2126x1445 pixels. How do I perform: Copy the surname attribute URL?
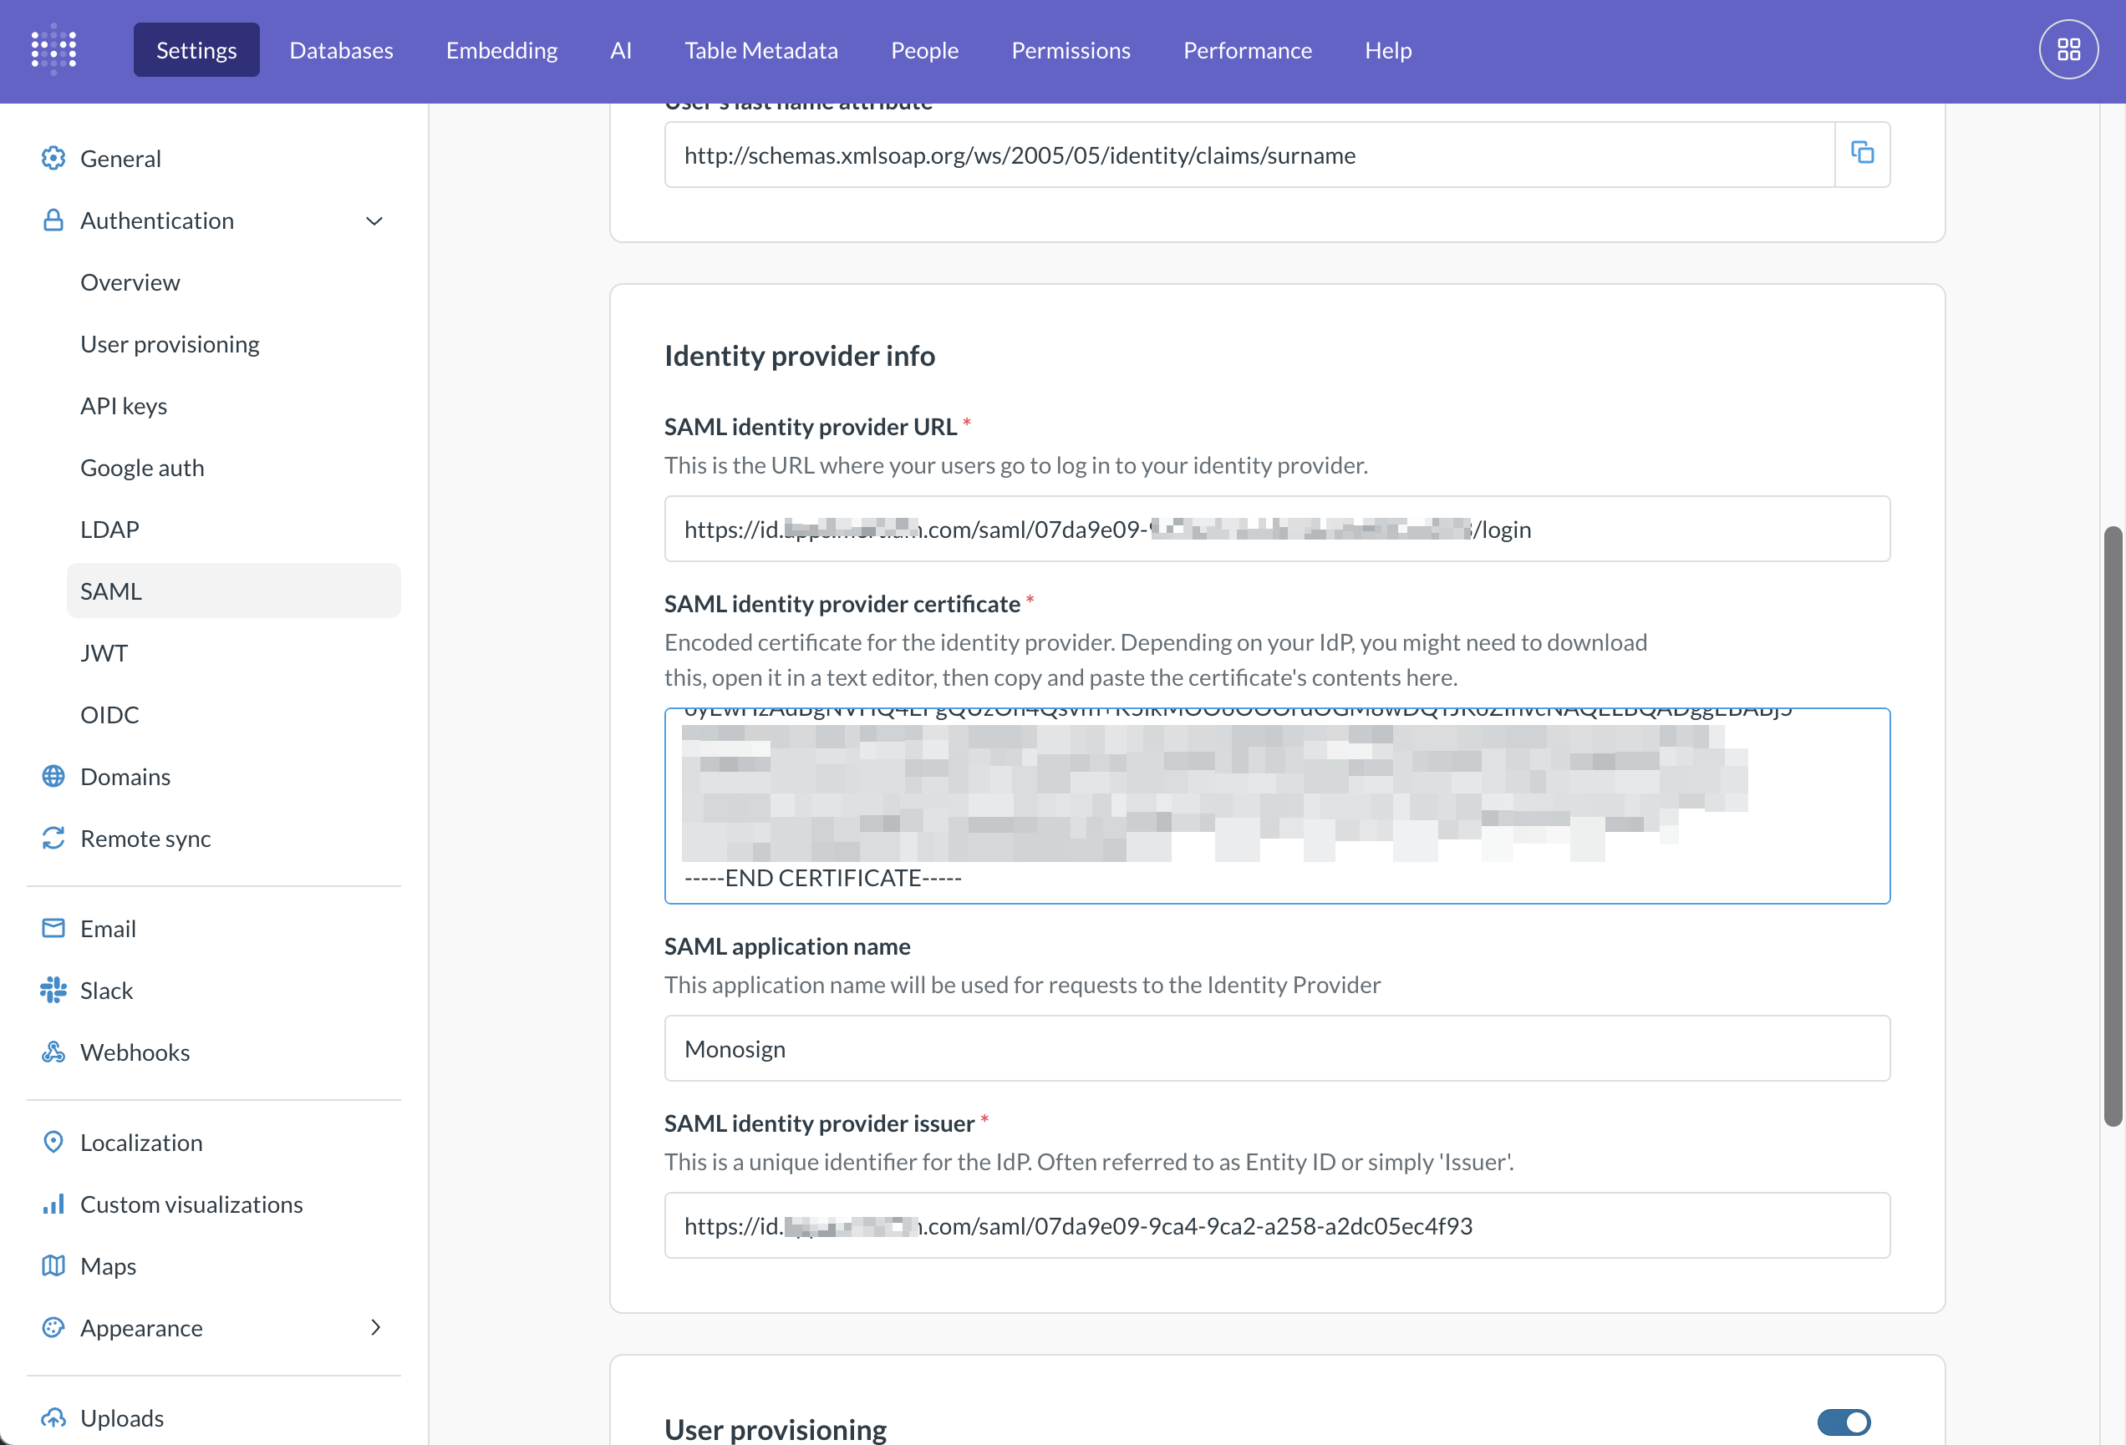[1862, 154]
